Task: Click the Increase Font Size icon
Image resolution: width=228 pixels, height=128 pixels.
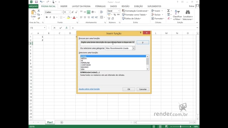Action: click(73, 12)
